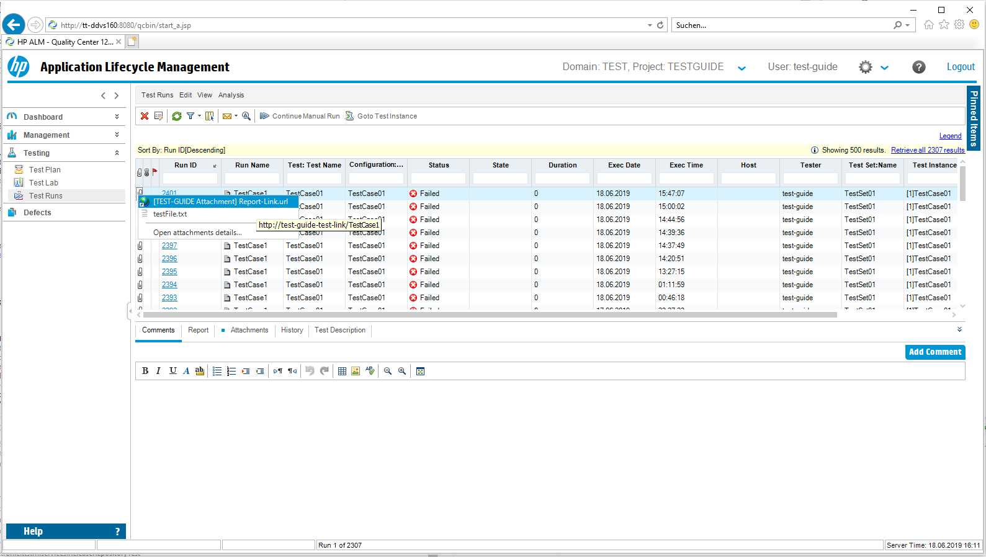Click the Run ID filter field
The width and height of the screenshot is (986, 557).
click(190, 179)
